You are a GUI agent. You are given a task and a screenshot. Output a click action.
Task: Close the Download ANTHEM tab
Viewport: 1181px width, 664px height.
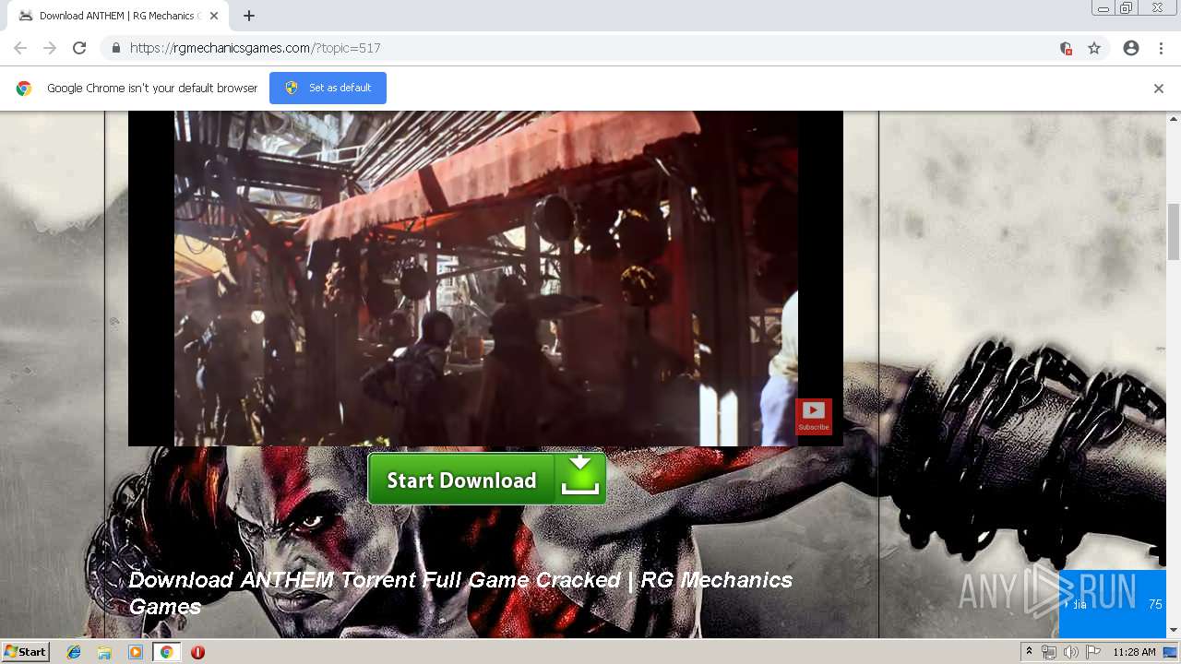(214, 16)
